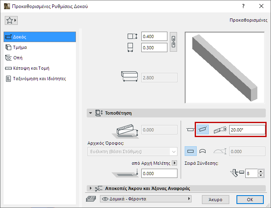
Task: Select the inclined beam option
Action: click(203, 129)
